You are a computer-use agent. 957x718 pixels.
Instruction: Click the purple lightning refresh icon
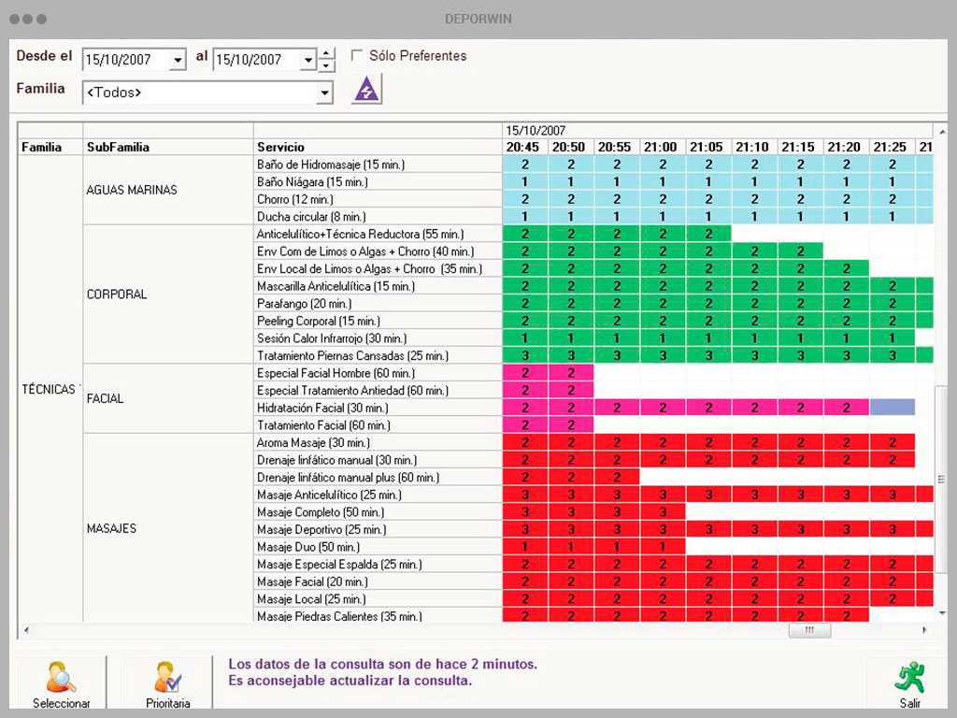click(x=366, y=89)
